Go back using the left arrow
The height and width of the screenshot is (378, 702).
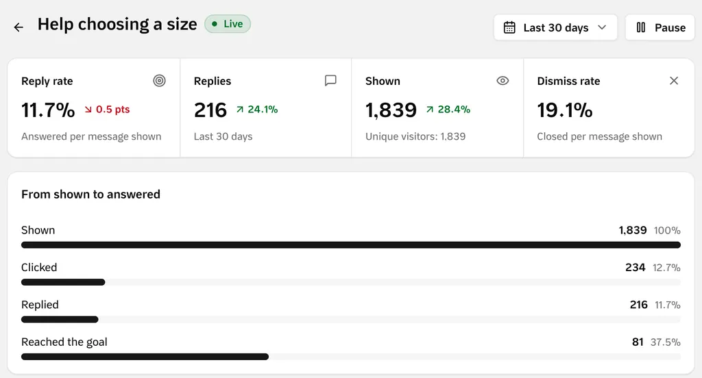click(19, 27)
